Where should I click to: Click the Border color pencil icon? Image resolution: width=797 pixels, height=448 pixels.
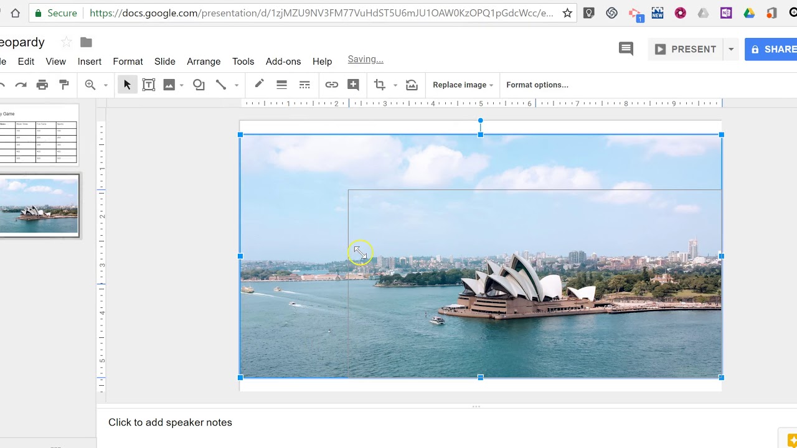point(259,85)
